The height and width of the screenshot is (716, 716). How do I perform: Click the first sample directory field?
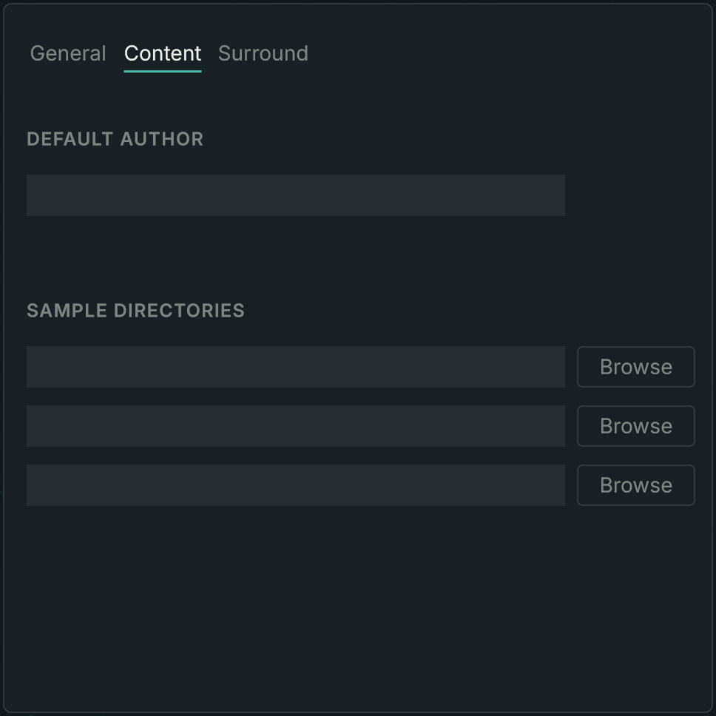(x=296, y=367)
